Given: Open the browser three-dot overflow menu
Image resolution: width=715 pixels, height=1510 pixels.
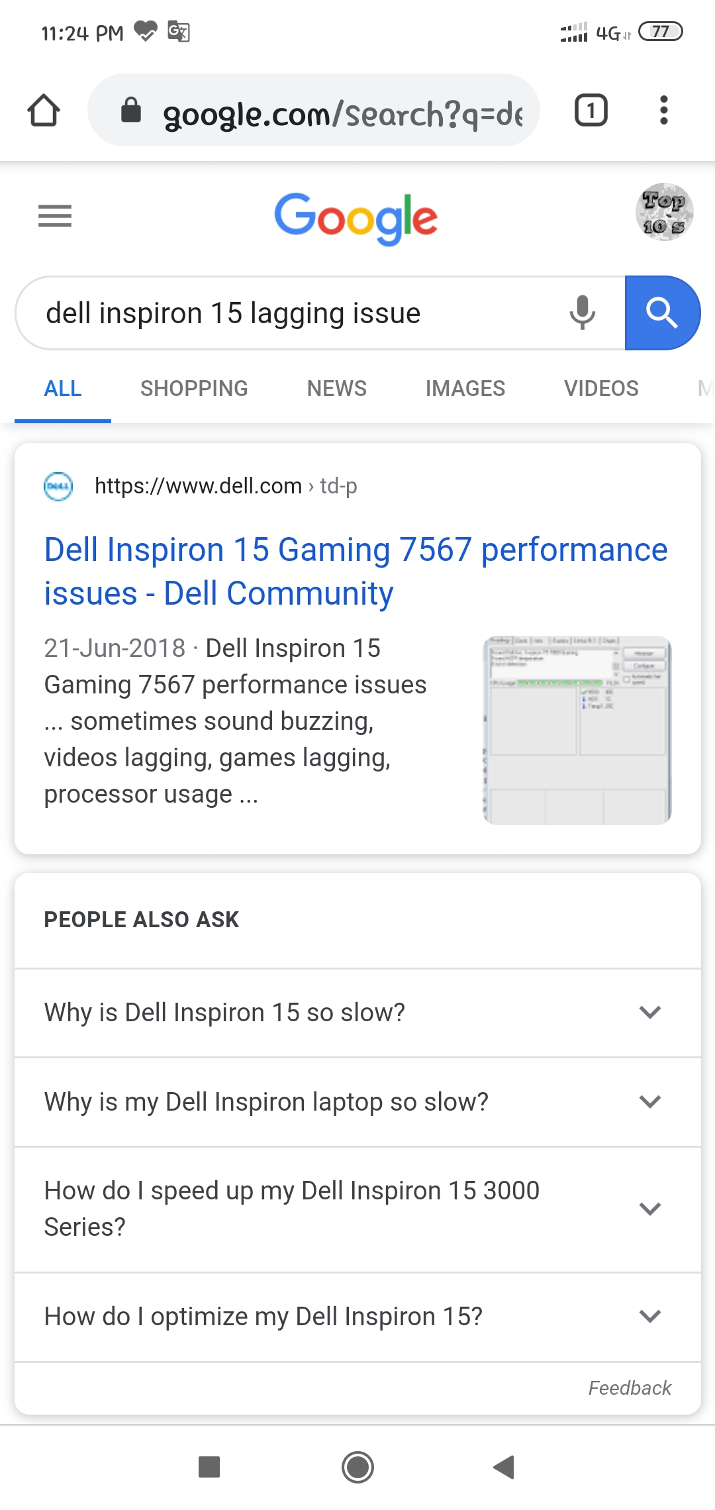Looking at the screenshot, I should tap(663, 110).
